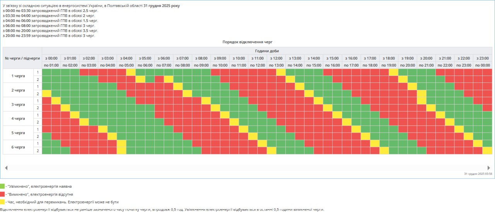
Task: Click the "з 23:00" hour column header
Action: tap(483, 58)
